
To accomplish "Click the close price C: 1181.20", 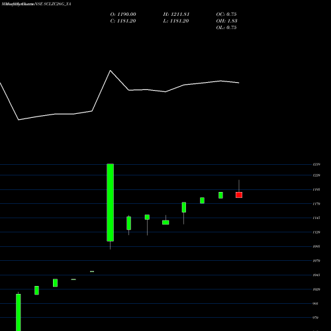I will [123, 21].
